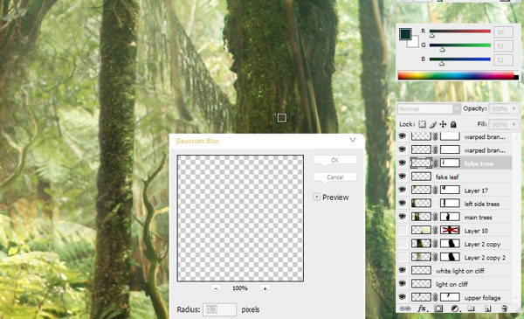Click the lock all padlock icon
The image size is (524, 319).
(453, 124)
